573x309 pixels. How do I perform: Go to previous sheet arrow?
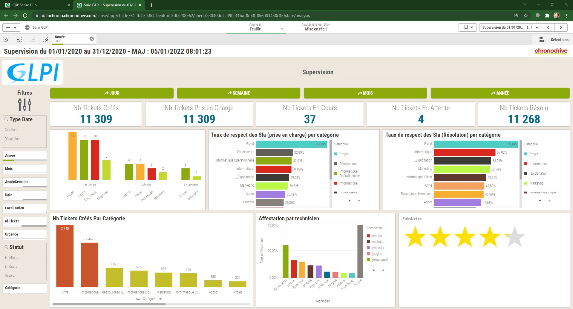(548, 27)
